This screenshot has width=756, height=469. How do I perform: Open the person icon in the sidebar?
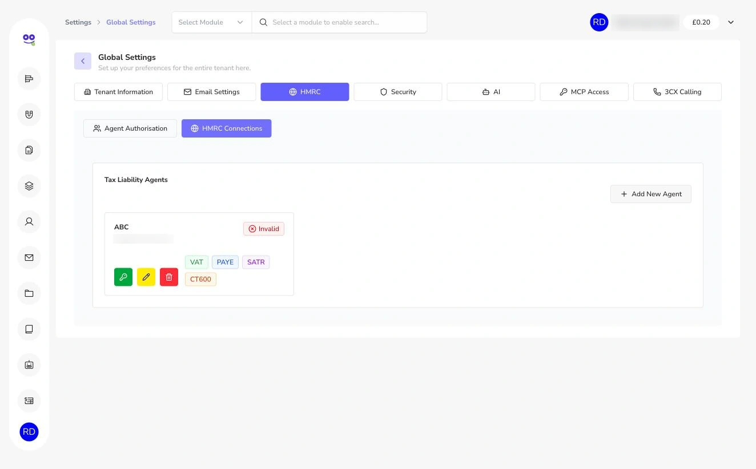point(29,221)
